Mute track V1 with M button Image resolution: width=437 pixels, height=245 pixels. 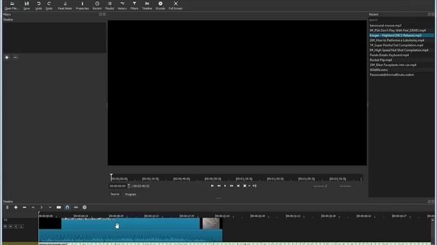pos(5,227)
